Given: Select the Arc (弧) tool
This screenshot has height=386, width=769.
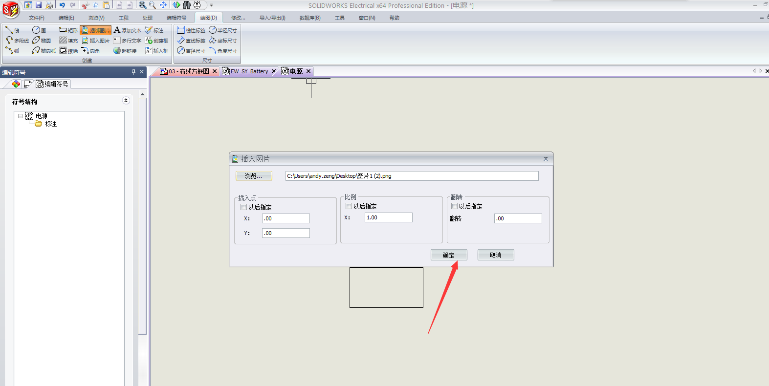Looking at the screenshot, I should (x=12, y=51).
